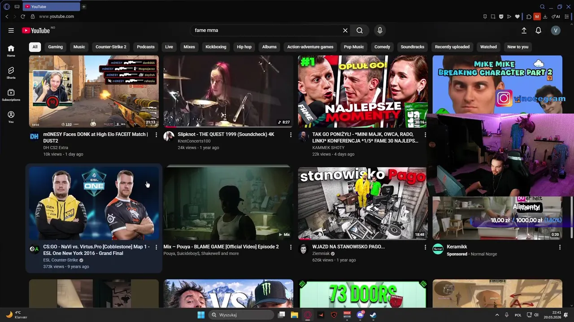This screenshot has width=574, height=322.
Task: Open the Slipknot drummer video thumbnail
Action: (x=228, y=91)
